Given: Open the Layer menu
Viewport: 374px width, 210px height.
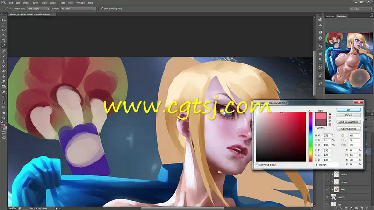Looking at the screenshot, I should pyautogui.click(x=36, y=3).
